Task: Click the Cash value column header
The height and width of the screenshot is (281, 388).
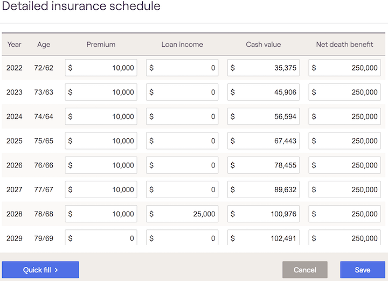Action: coord(263,44)
